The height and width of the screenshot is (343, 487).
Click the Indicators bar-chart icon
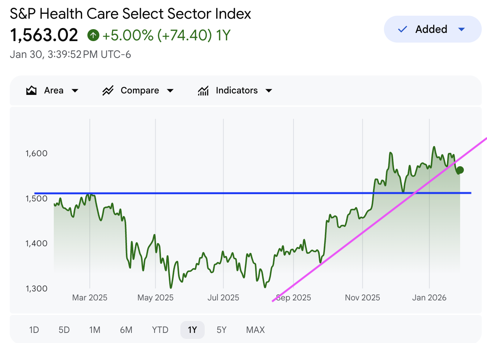click(x=203, y=91)
